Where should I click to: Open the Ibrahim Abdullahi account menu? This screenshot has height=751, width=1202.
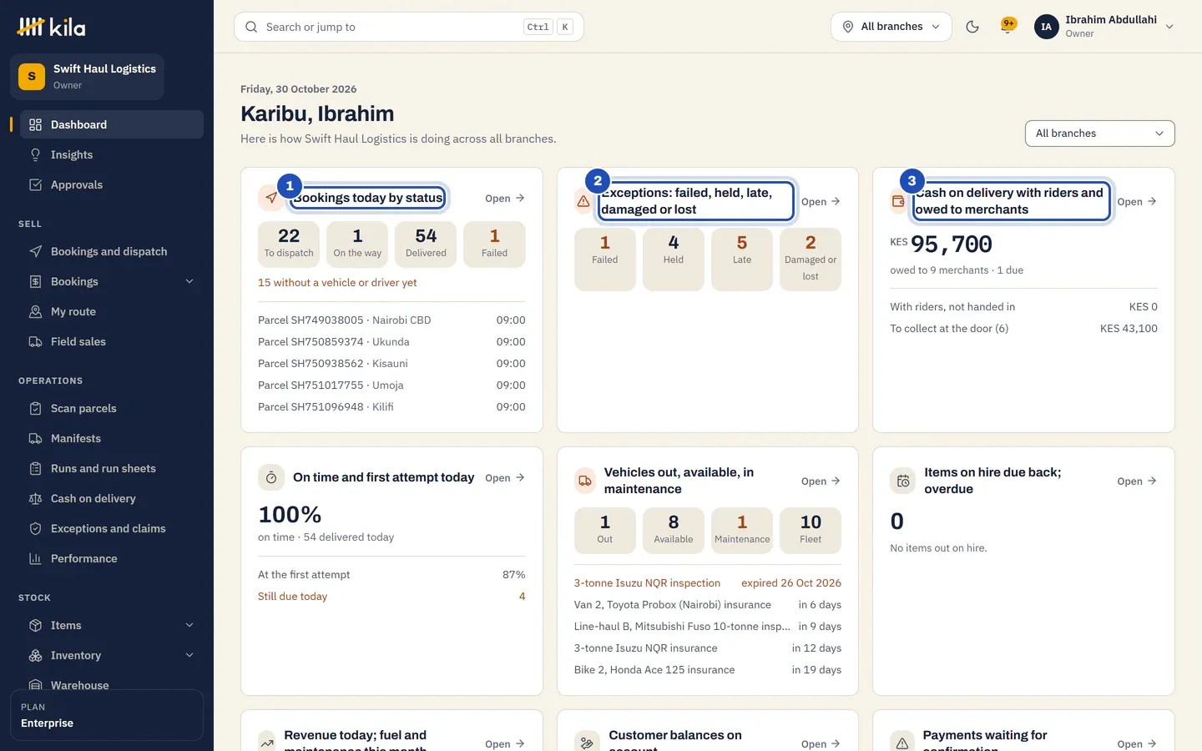[1104, 27]
